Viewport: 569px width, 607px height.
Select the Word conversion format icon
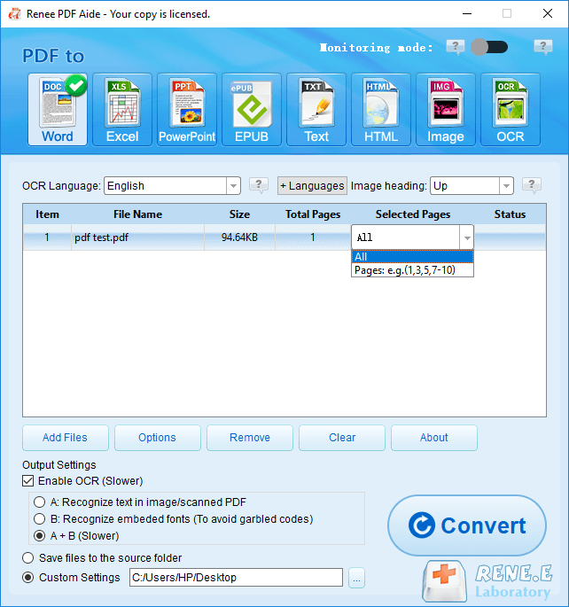pyautogui.click(x=58, y=109)
